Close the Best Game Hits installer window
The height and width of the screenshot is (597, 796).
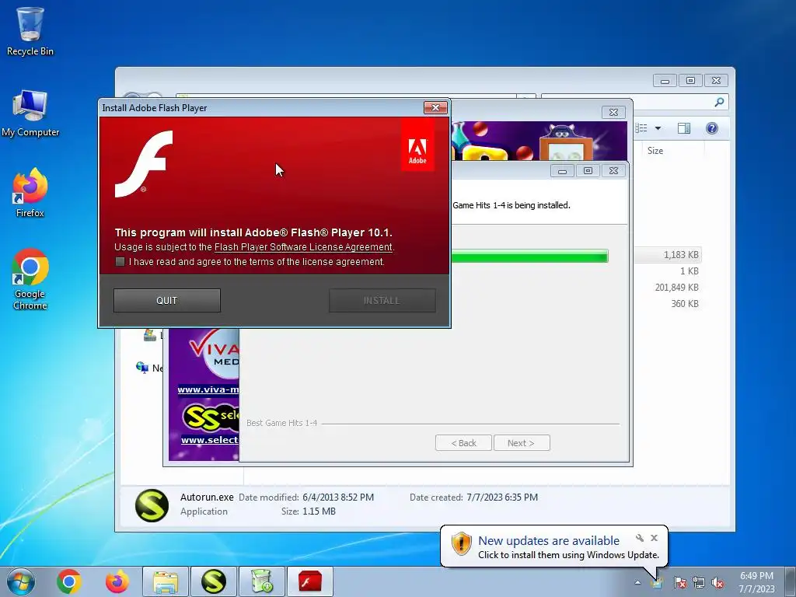(614, 171)
